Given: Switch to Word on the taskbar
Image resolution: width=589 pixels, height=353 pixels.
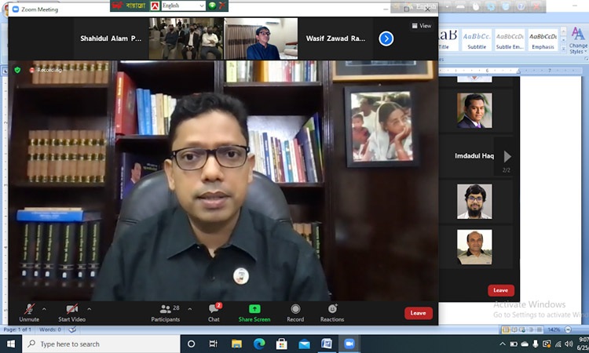Looking at the screenshot, I should point(327,344).
